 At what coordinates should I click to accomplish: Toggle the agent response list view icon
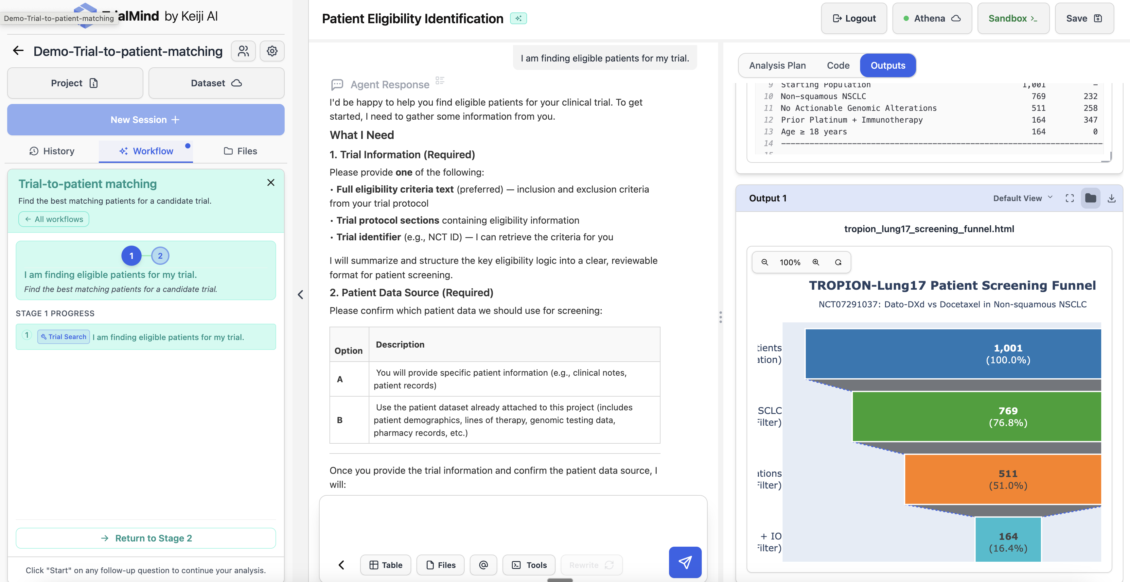click(x=440, y=81)
